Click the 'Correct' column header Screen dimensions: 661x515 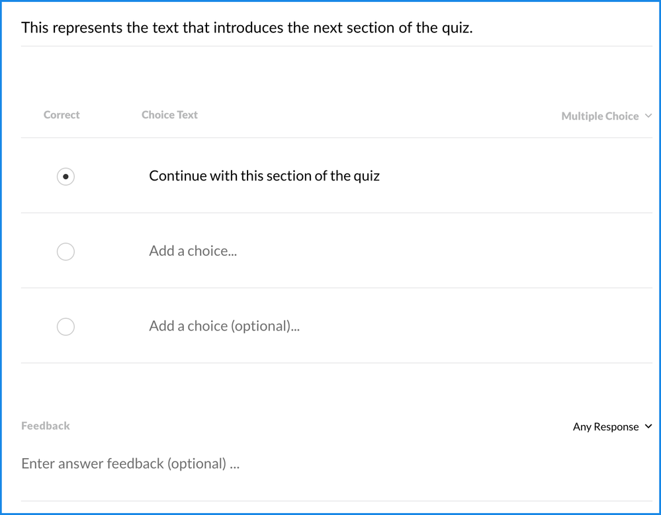click(62, 115)
